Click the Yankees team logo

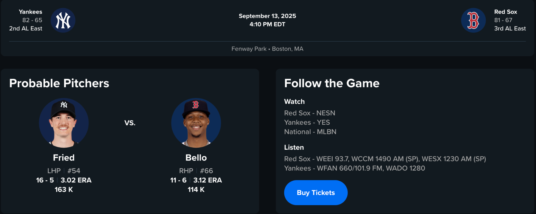63,20
